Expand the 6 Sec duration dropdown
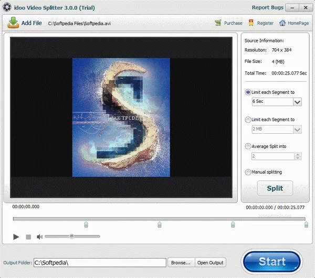This screenshot has height=278, width=315. point(297,102)
